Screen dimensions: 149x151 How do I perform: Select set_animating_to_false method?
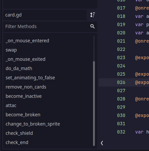pos(30,78)
